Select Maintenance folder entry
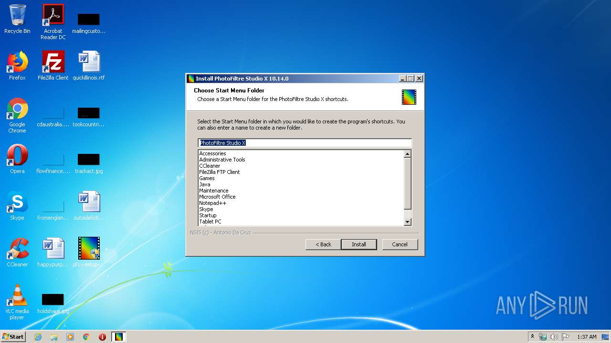This screenshot has height=343, width=611. [213, 191]
